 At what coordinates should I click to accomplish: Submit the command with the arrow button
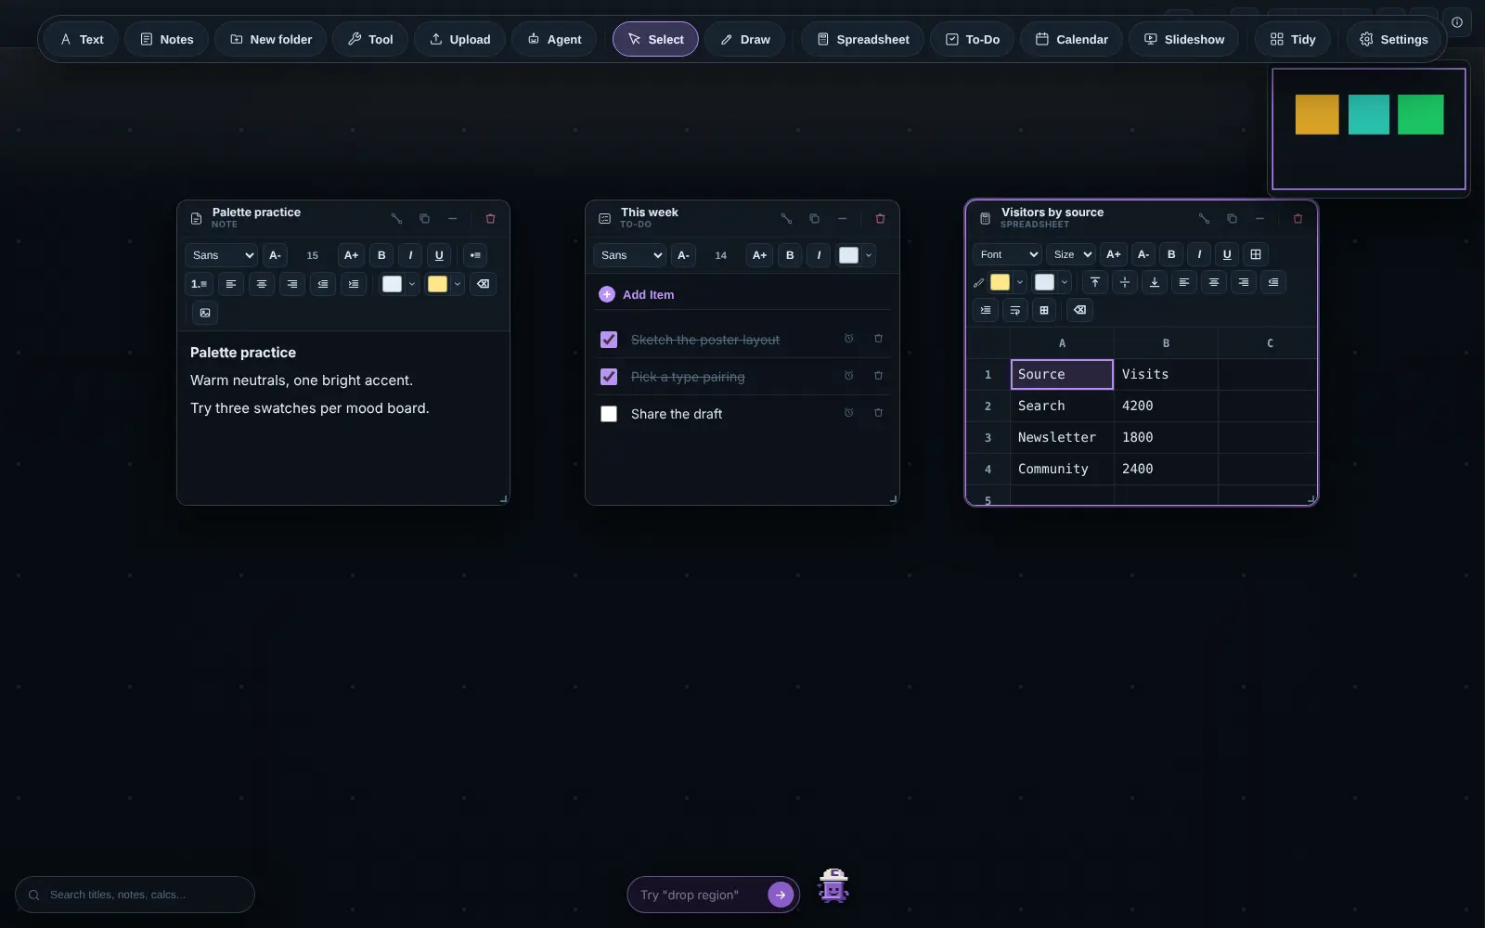[x=781, y=895]
